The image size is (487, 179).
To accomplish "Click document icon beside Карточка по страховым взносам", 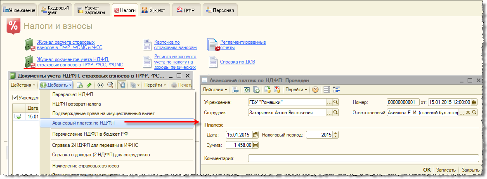I will click(x=147, y=45).
